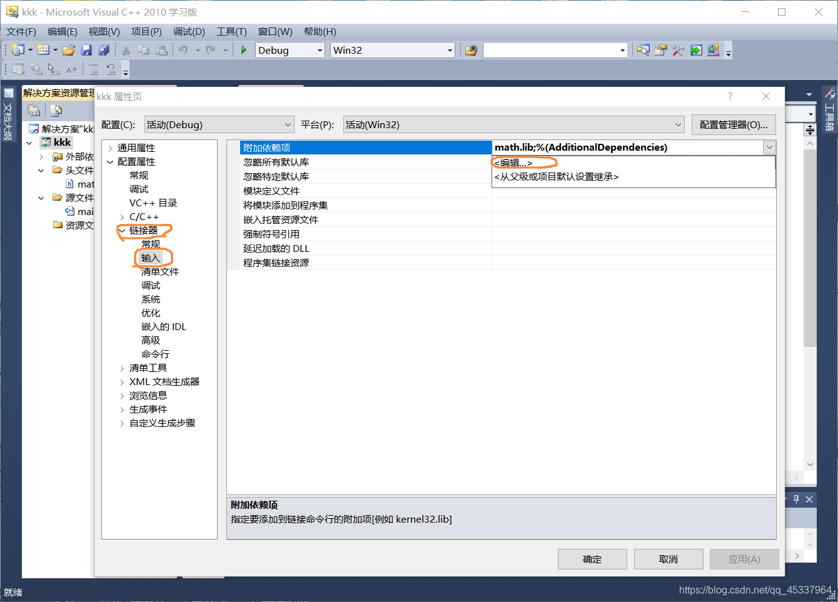This screenshot has width=838, height=602.
Task: Click the Save All icon
Action: pos(104,50)
